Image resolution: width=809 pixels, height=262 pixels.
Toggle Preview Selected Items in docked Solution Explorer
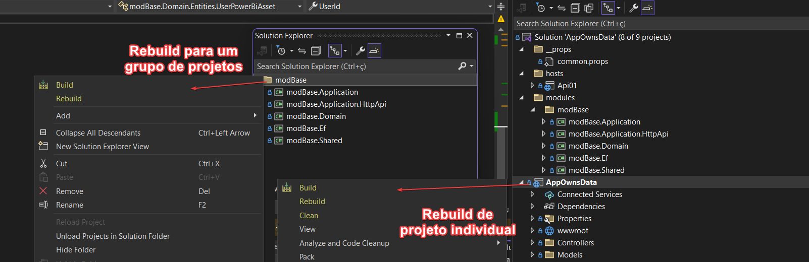tap(647, 8)
